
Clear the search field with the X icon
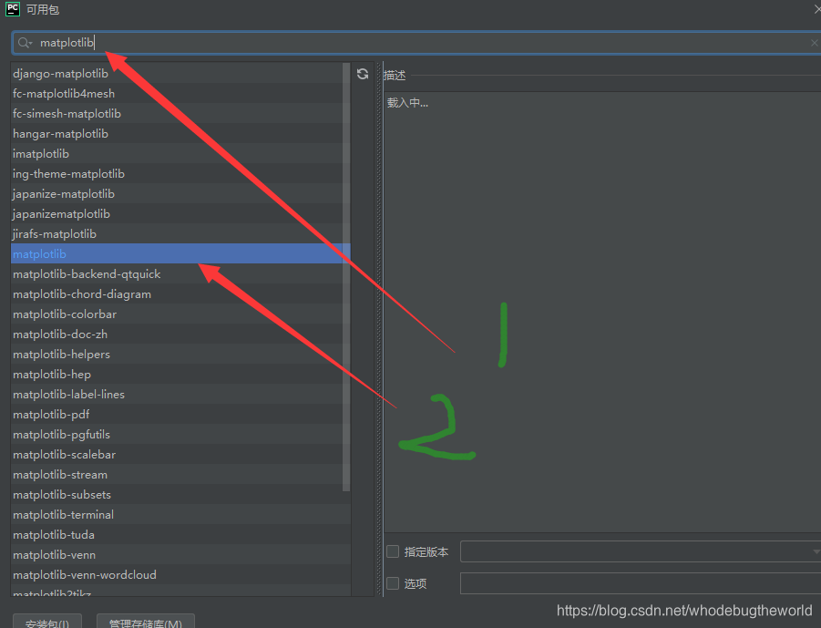coord(815,43)
